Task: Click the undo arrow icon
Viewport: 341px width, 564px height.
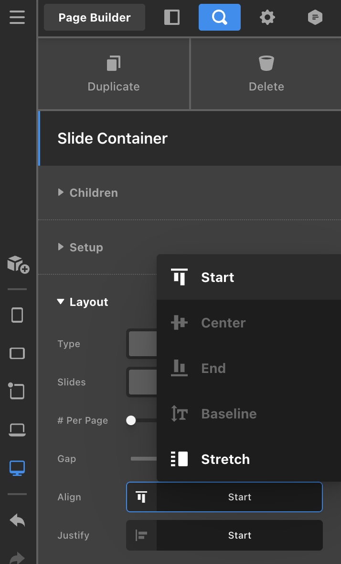Action: (x=17, y=520)
